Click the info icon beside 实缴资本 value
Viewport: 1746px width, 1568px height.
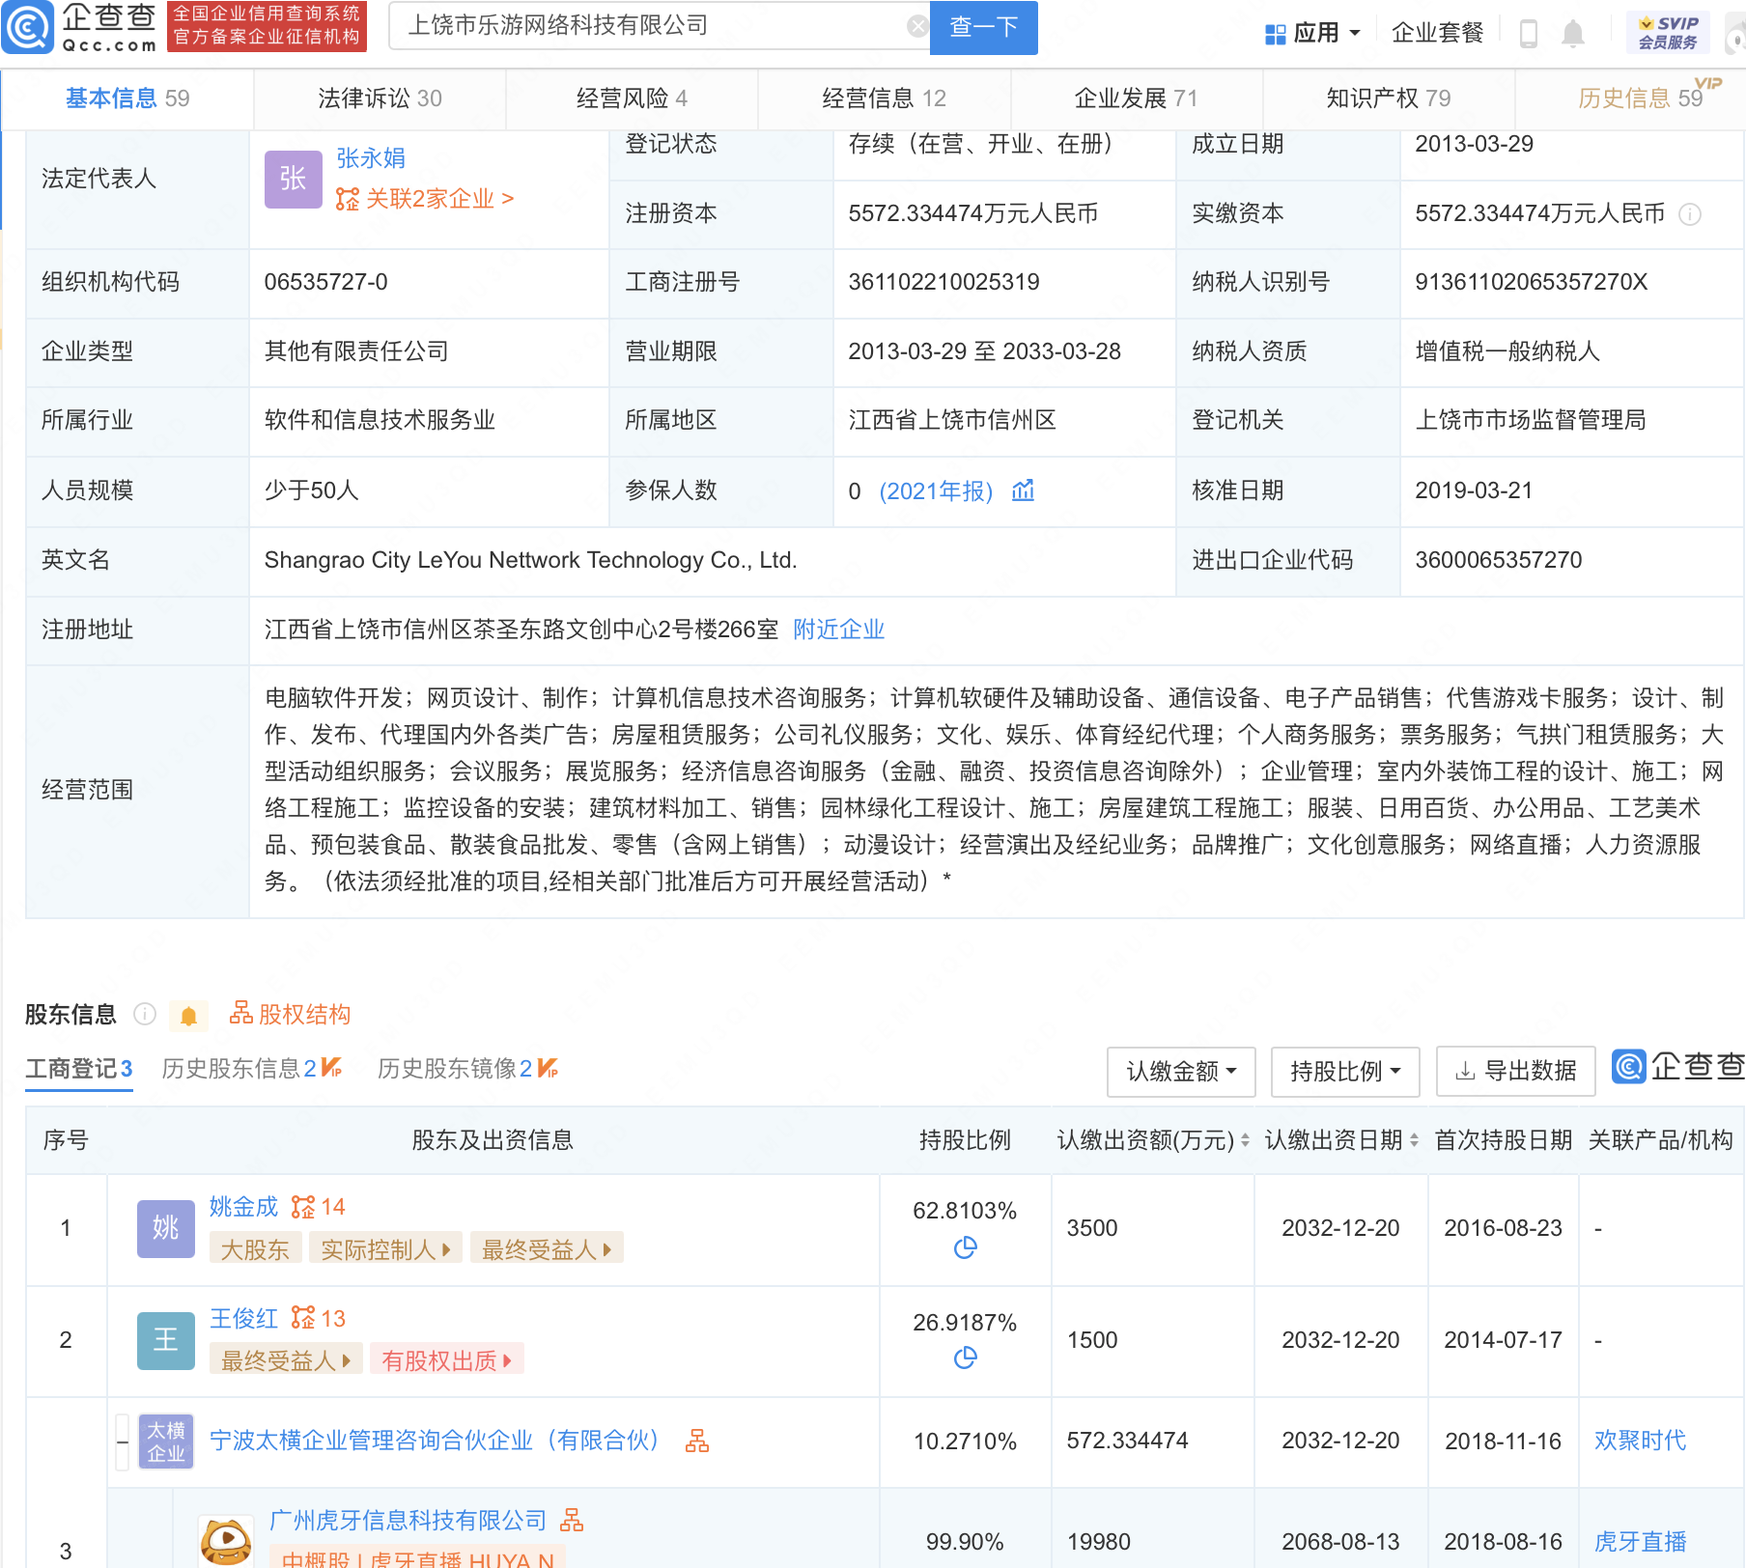coord(1690,214)
